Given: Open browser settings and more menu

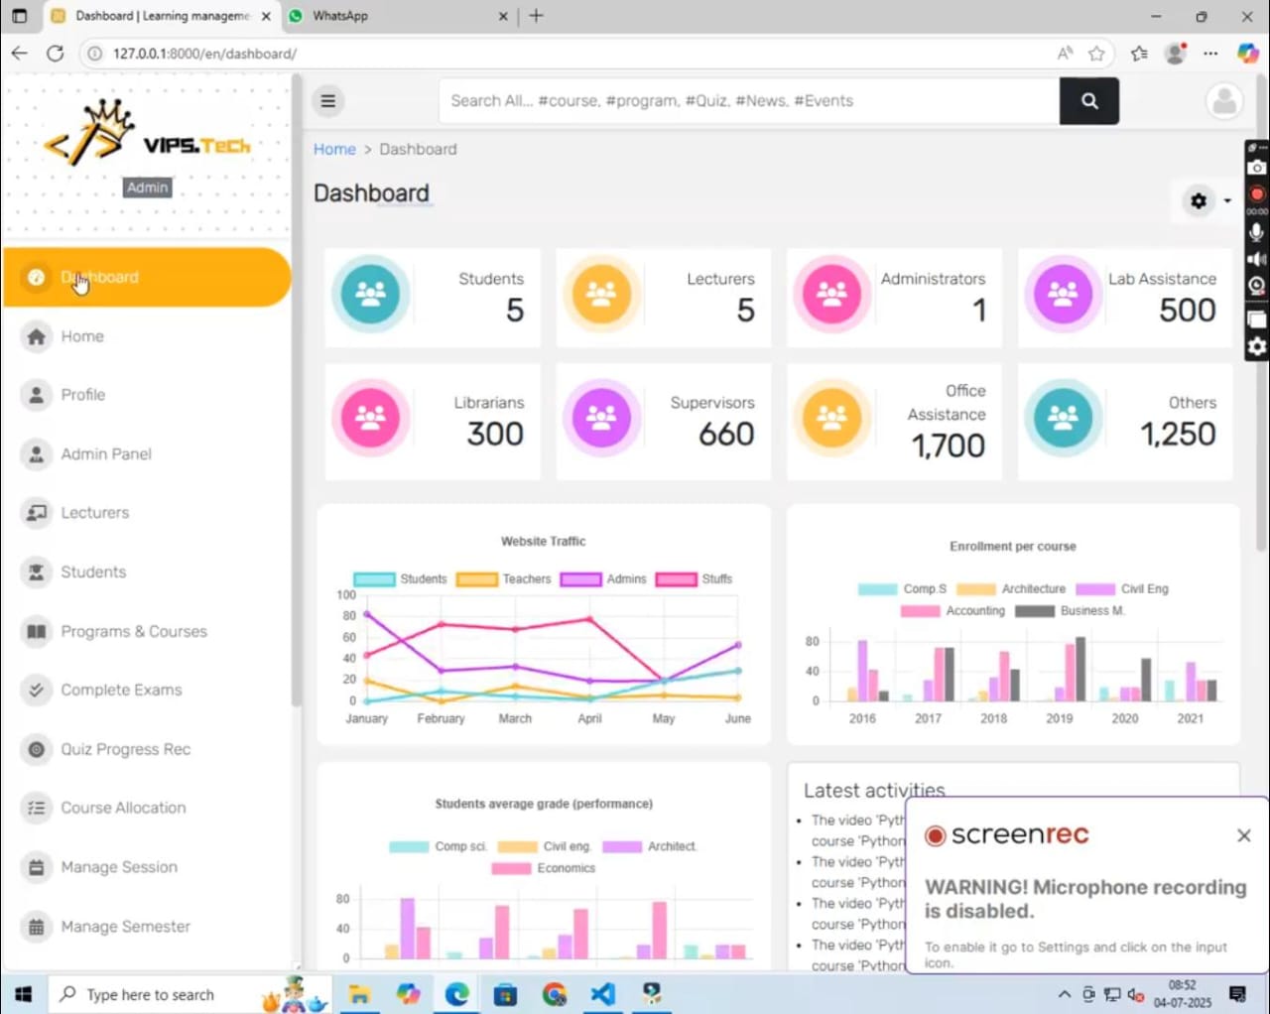Looking at the screenshot, I should [x=1210, y=54].
